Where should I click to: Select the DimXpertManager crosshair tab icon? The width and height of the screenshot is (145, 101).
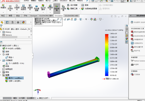tap(18, 22)
